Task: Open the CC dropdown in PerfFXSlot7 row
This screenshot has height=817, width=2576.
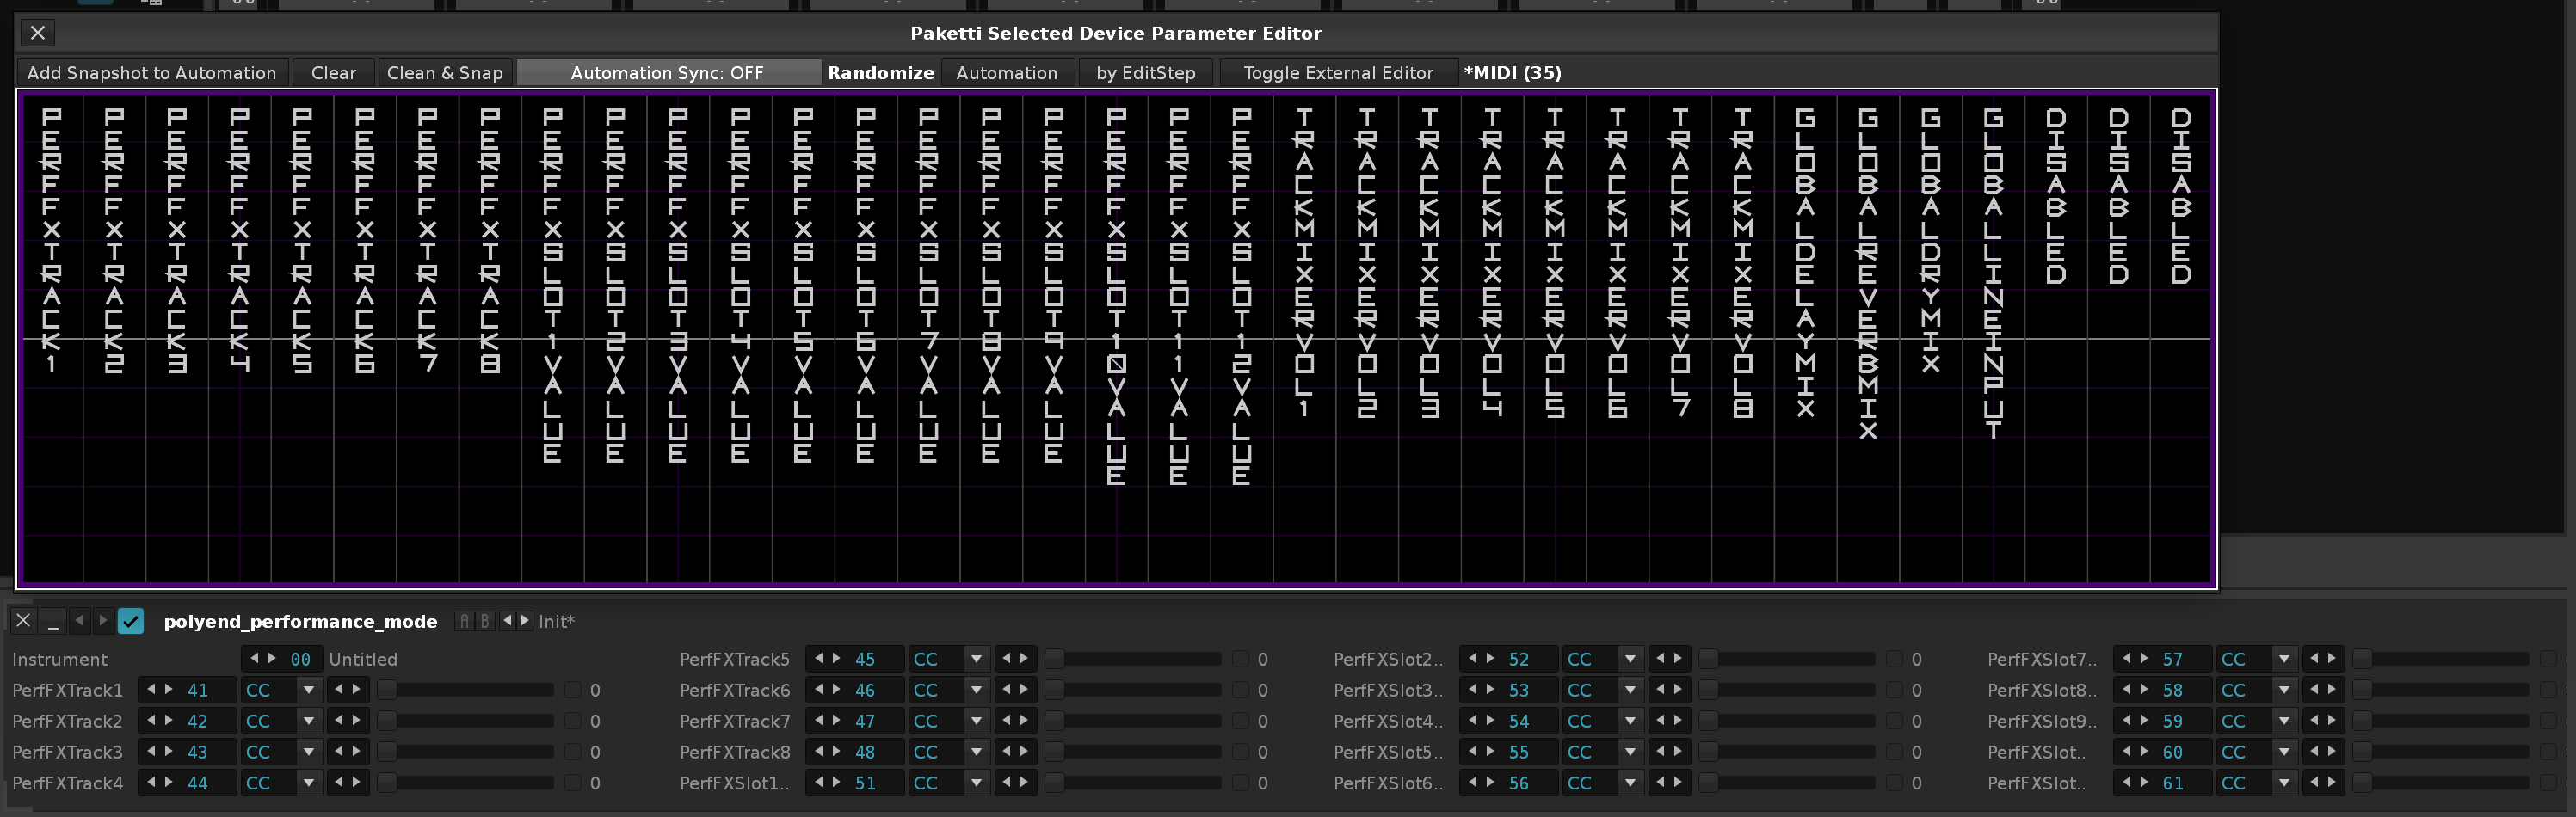Action: click(2283, 659)
